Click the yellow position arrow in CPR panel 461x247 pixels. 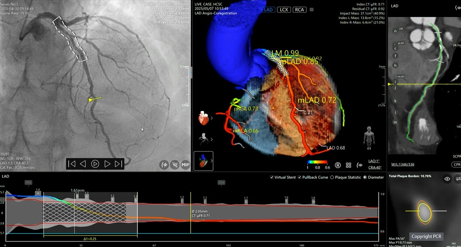tap(389, 84)
